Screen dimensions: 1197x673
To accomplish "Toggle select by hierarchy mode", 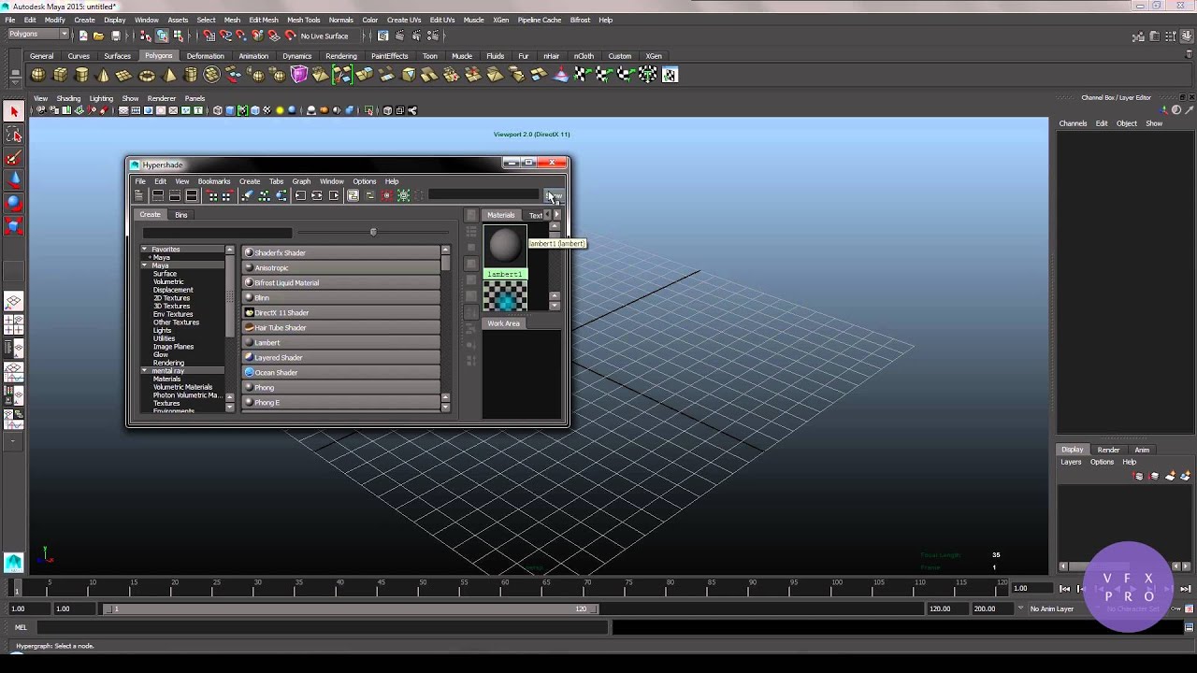I will click(146, 36).
